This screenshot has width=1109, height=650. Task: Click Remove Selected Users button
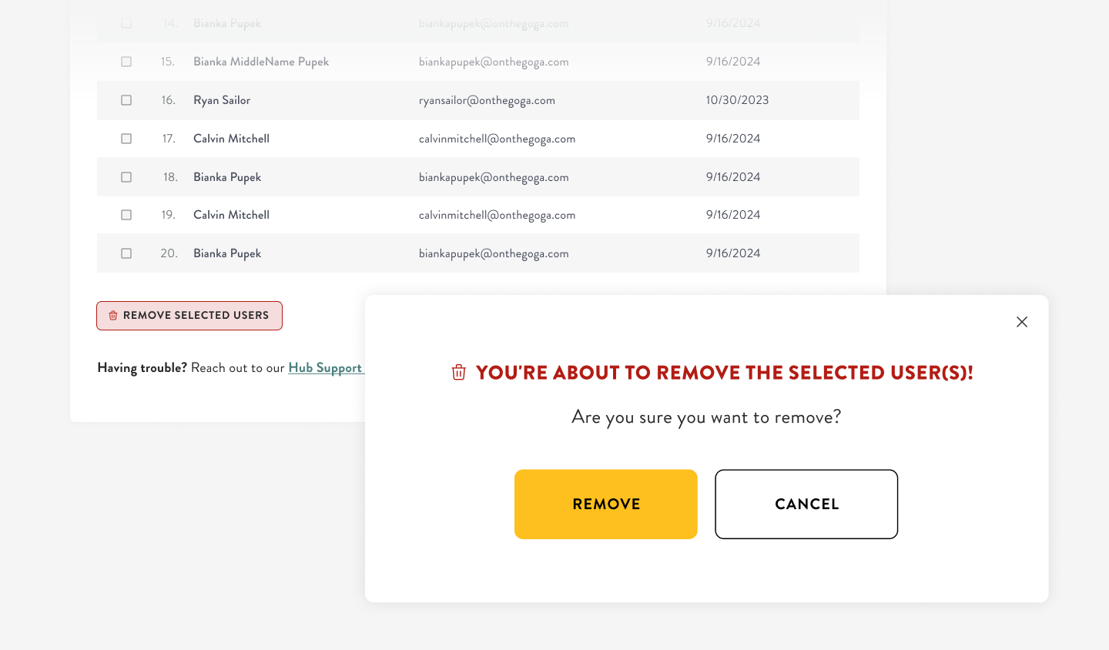189,316
